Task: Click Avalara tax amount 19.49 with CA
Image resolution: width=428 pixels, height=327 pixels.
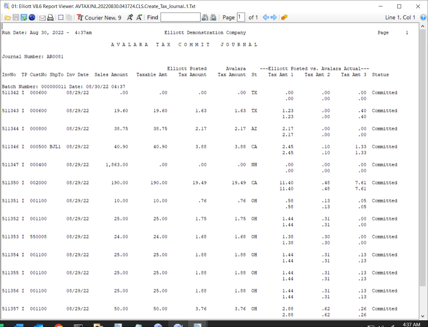Action: point(239,183)
